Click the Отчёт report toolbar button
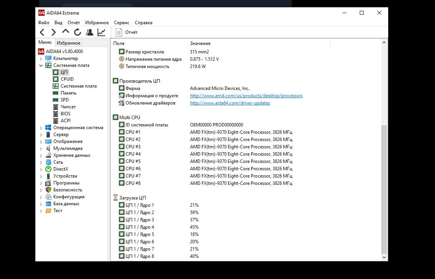Image resolution: width=435 pixels, height=279 pixels. click(126, 32)
